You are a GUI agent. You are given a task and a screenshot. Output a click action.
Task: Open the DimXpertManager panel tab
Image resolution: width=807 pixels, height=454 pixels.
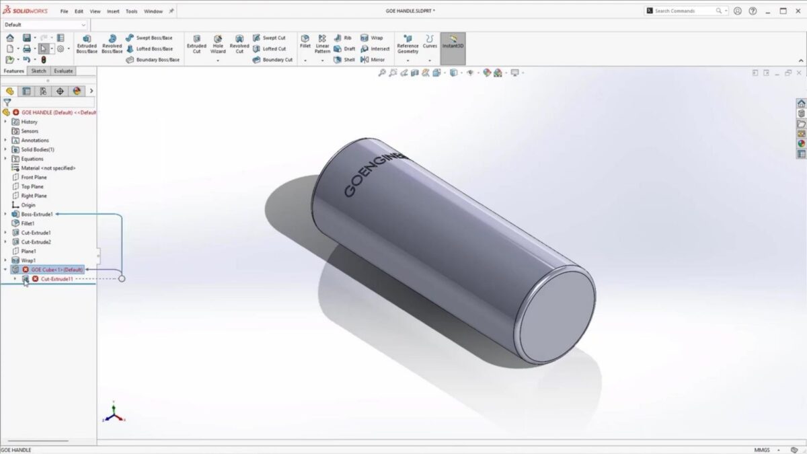[60, 91]
